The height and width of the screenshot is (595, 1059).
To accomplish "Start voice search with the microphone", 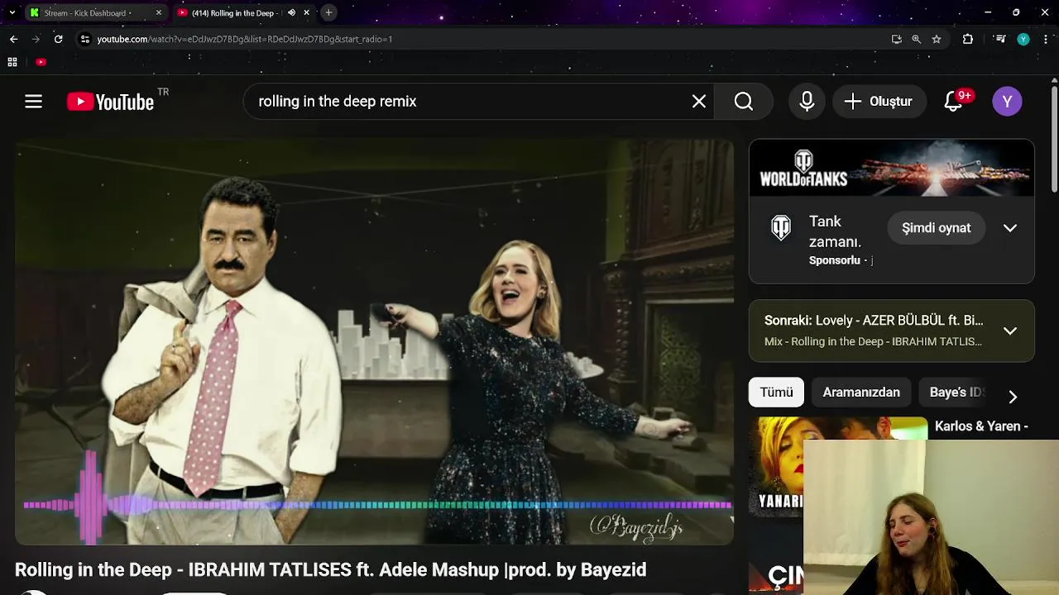I will 807,102.
